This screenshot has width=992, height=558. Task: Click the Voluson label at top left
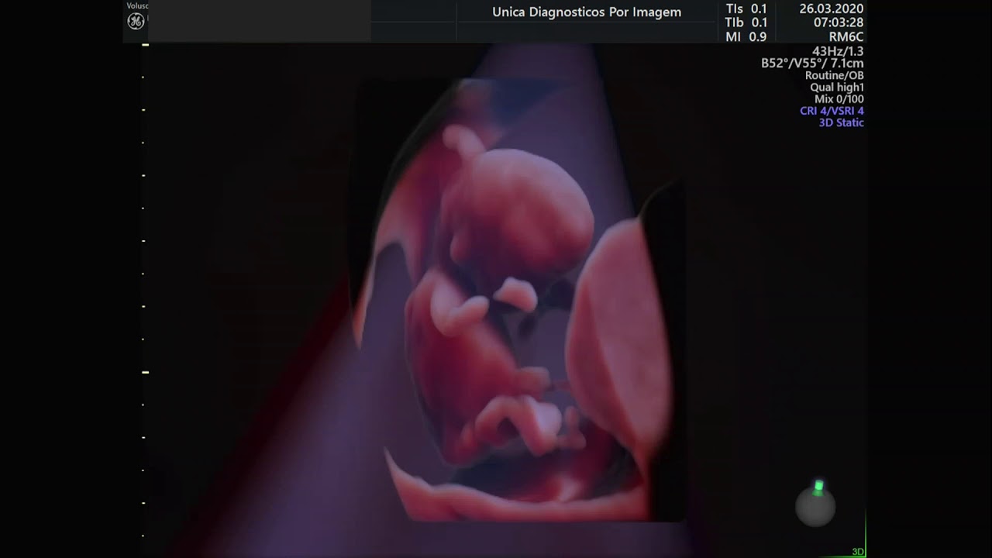(x=137, y=6)
